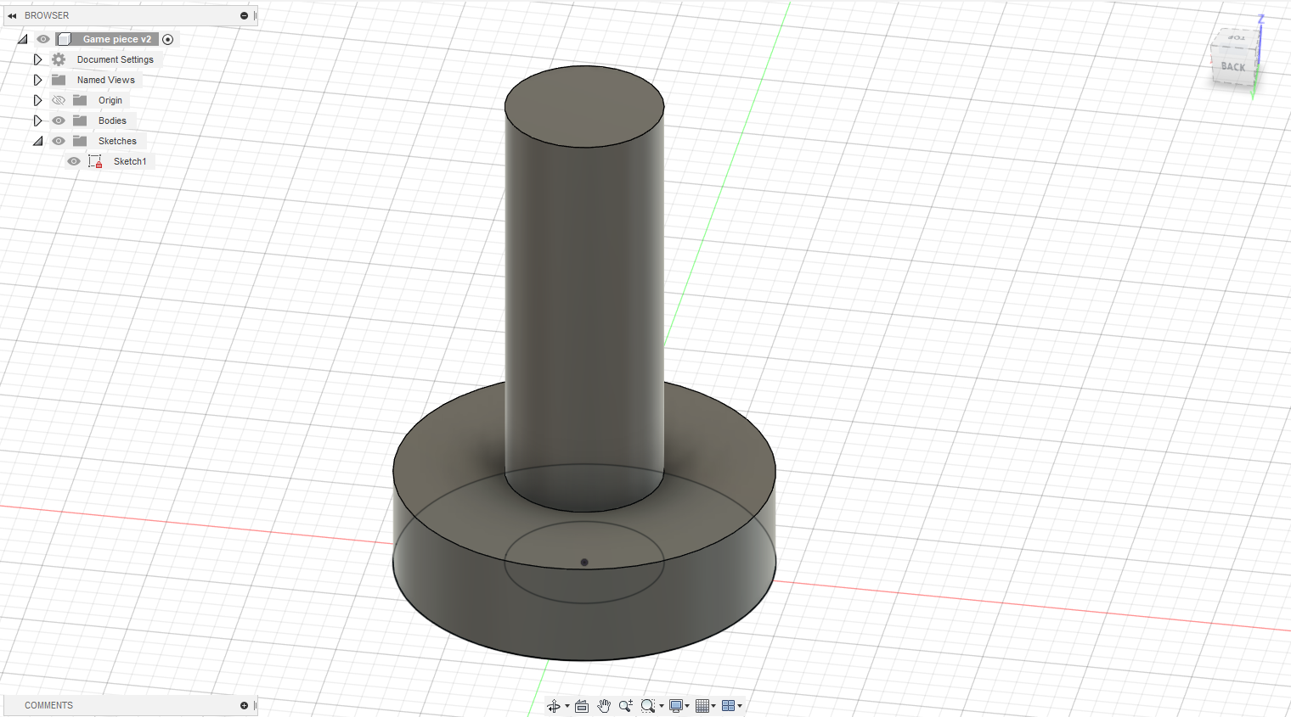Click the BROWSER panel title

click(x=47, y=15)
